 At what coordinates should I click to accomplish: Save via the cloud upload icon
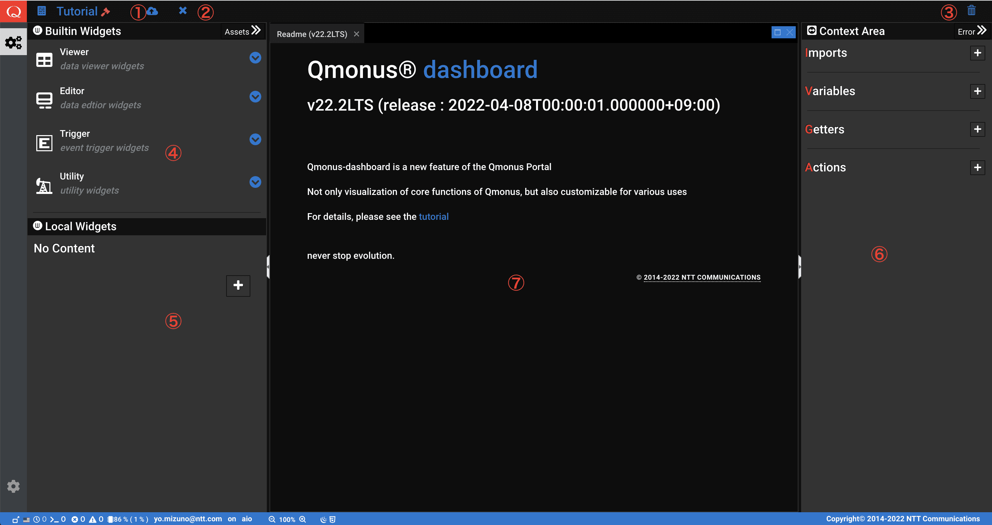153,11
